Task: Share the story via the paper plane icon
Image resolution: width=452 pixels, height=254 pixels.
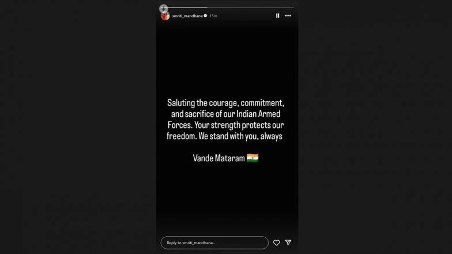Action: tap(288, 242)
